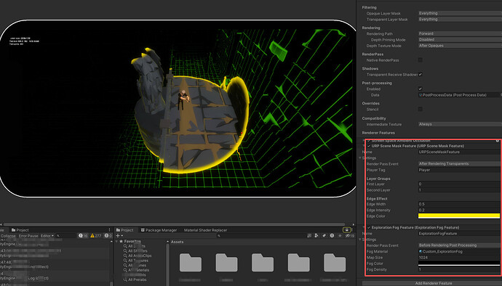The width and height of the screenshot is (502, 286).
Task: Toggle the Project panel lock icon
Action: [x=347, y=230]
